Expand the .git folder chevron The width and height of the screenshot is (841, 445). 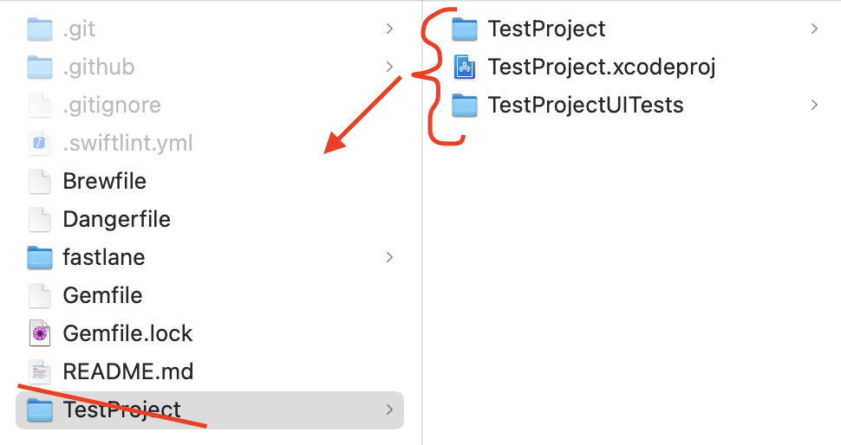tap(389, 29)
